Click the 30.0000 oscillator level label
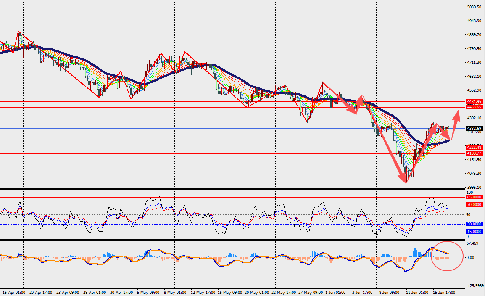 coord(474,224)
